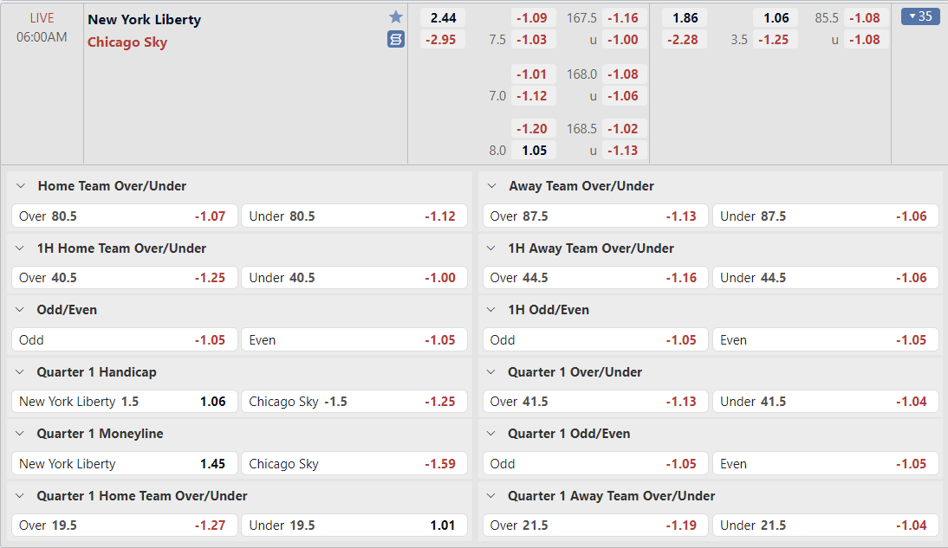
Task: Pick Even in Quarter 1 Odd/Even
Action: point(825,464)
